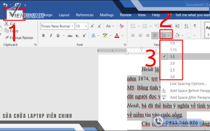Click the first line indent ruler marker
This screenshot has width=210, height=131.
click(141, 50)
